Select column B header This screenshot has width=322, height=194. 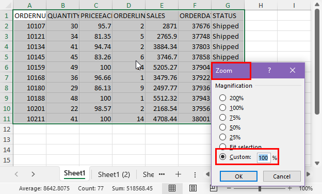(x=63, y=5)
